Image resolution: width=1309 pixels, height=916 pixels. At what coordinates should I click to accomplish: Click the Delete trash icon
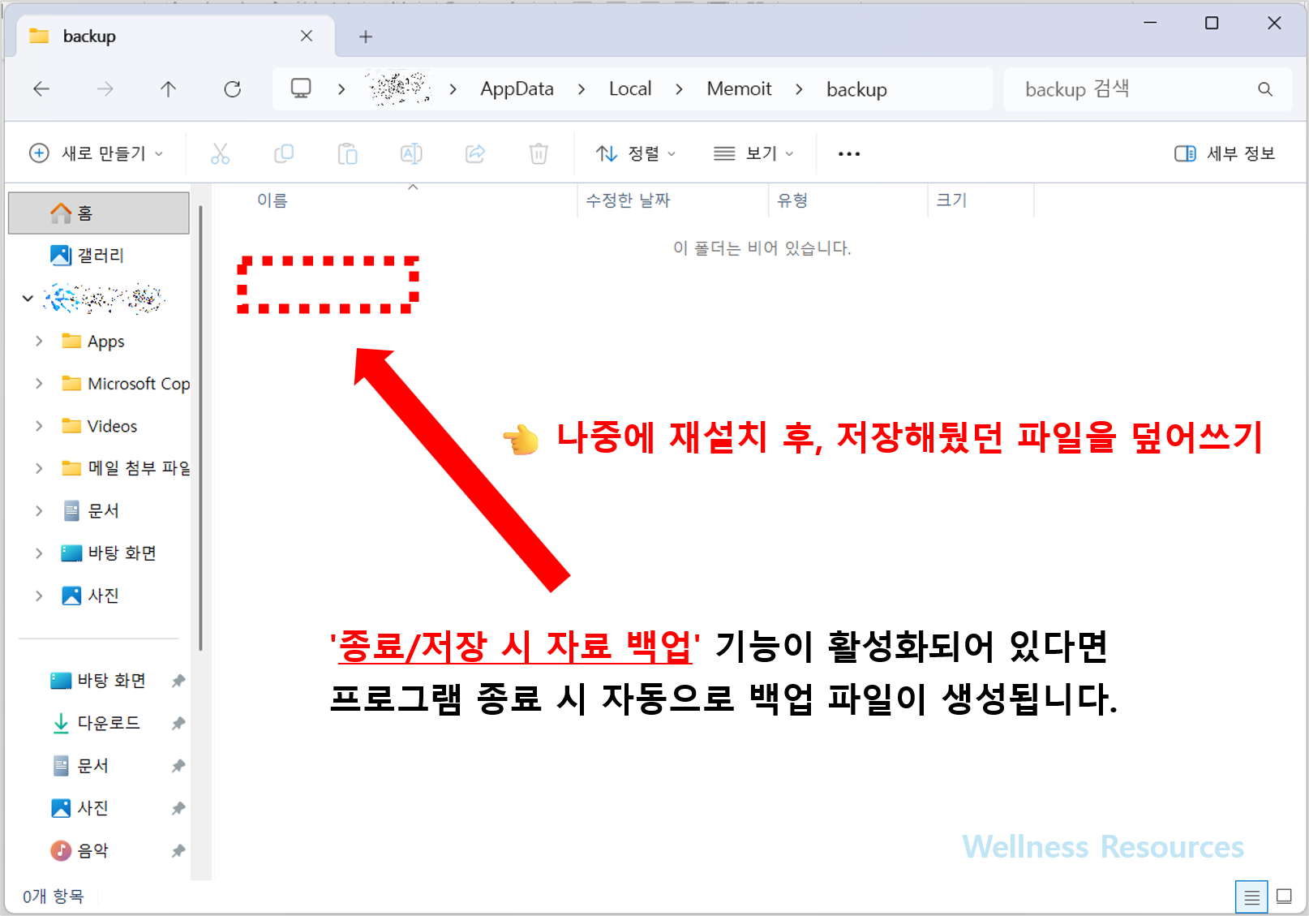click(539, 153)
